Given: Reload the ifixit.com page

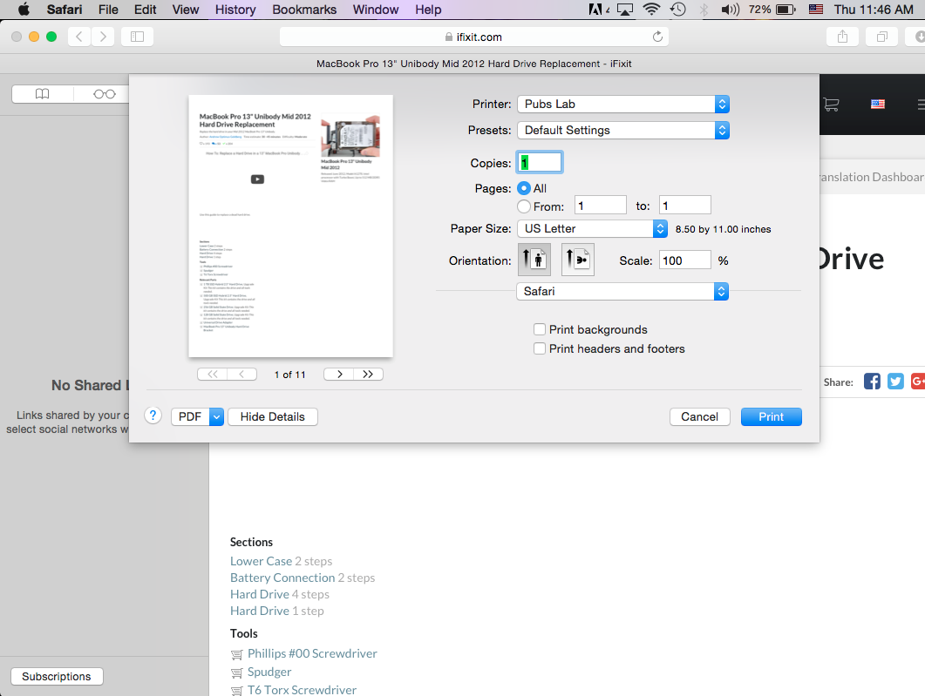Looking at the screenshot, I should click(x=657, y=37).
